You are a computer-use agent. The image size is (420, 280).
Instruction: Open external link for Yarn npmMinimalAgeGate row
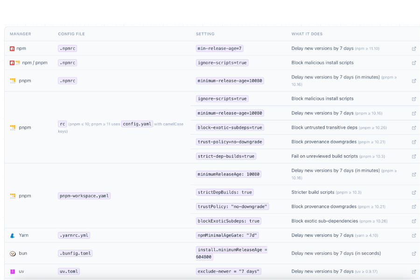click(414, 236)
